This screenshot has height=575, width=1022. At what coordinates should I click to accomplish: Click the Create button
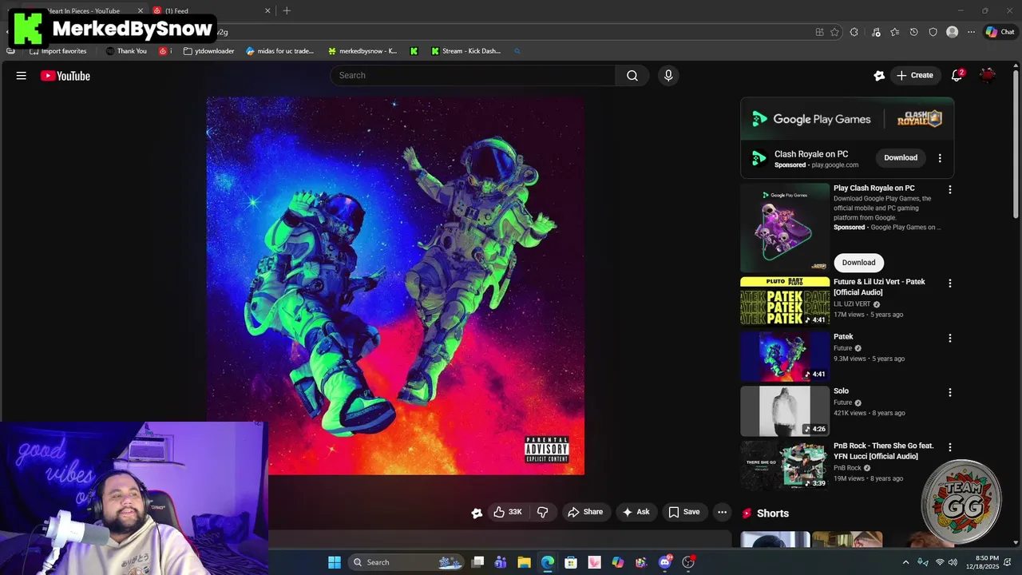click(914, 76)
